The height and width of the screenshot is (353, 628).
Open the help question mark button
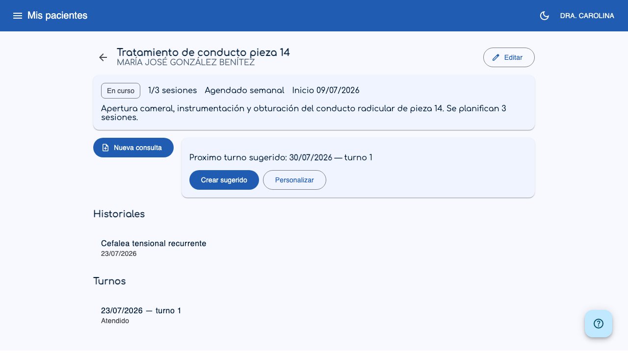[x=599, y=324]
